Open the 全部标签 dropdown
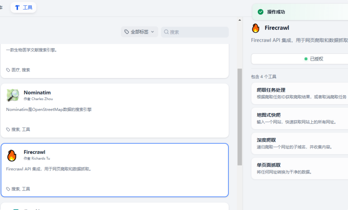The height and width of the screenshot is (210, 348). click(139, 32)
